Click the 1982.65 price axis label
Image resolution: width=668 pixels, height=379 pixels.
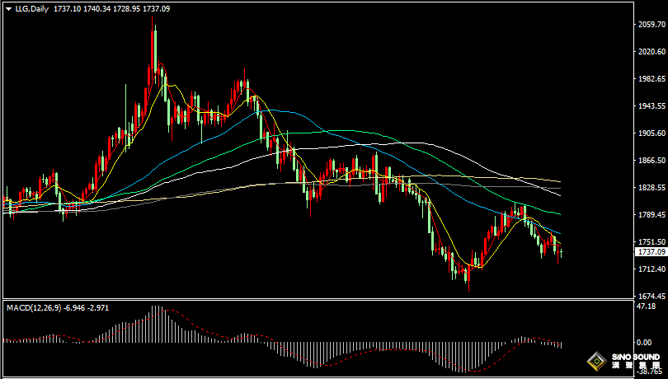point(651,79)
